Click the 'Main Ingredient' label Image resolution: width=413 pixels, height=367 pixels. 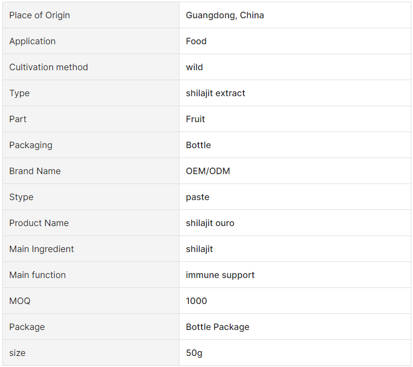coord(41,249)
